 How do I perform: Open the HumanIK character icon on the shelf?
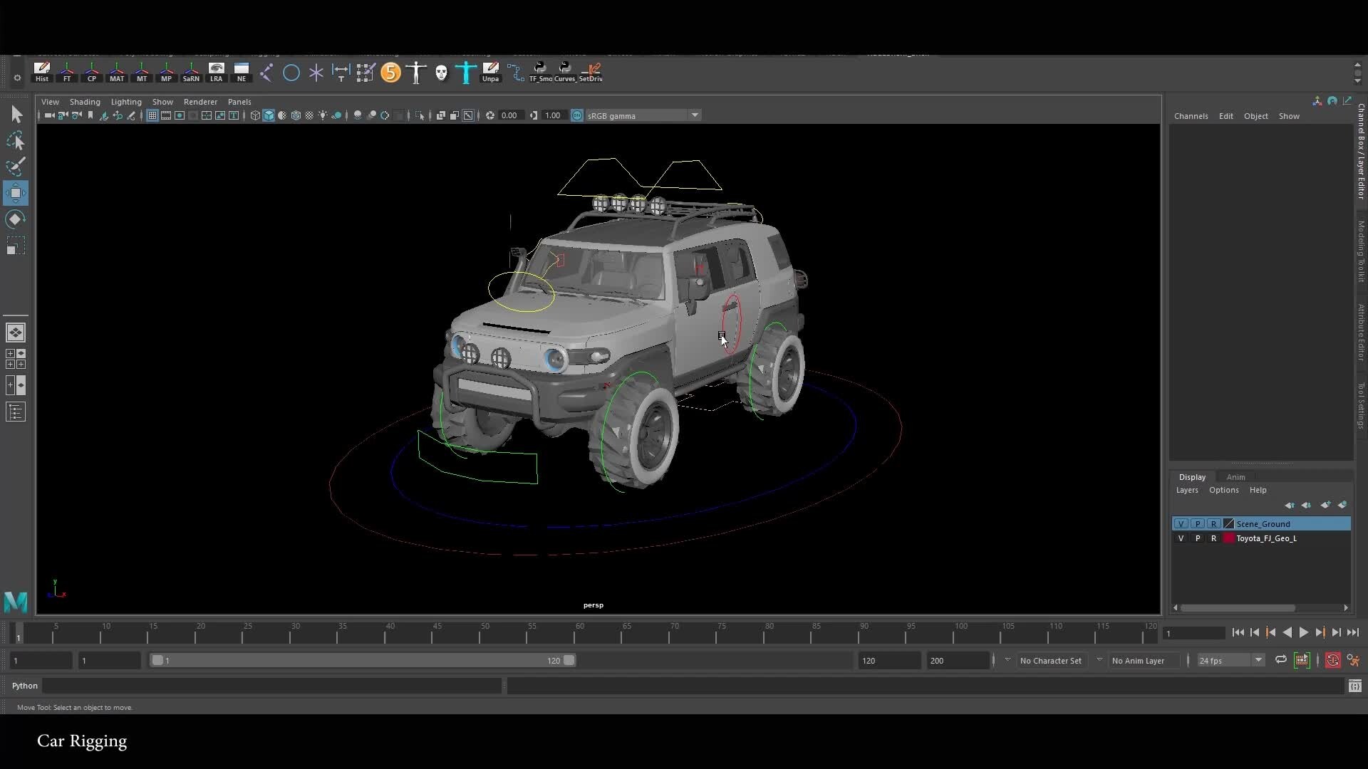pyautogui.click(x=416, y=72)
